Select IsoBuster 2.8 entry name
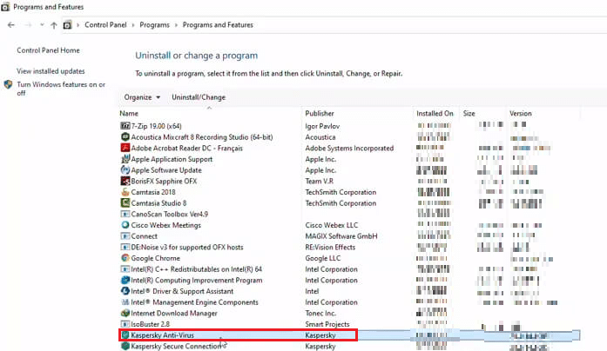This screenshot has height=351, width=607. (x=150, y=324)
